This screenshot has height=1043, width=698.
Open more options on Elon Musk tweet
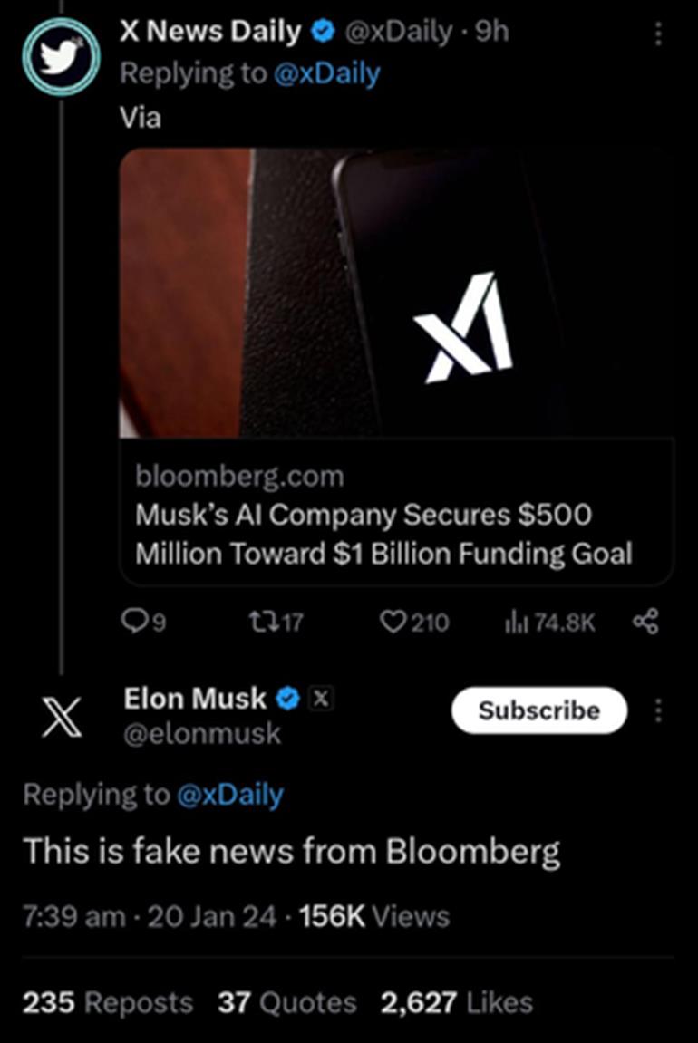click(658, 710)
